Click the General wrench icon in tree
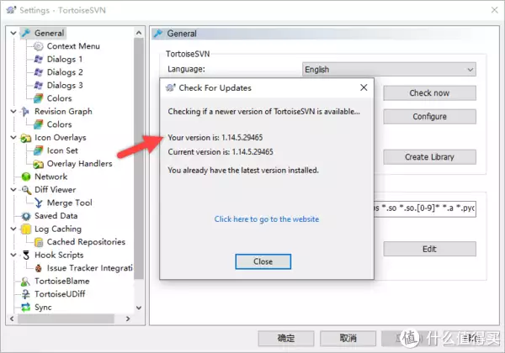This screenshot has height=353, width=505. pos(26,33)
